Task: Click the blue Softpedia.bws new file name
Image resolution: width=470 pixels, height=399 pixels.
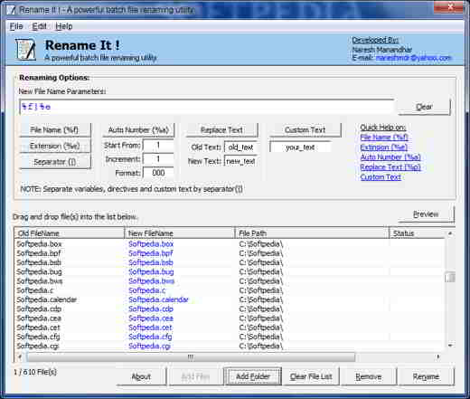Action: pos(151,281)
